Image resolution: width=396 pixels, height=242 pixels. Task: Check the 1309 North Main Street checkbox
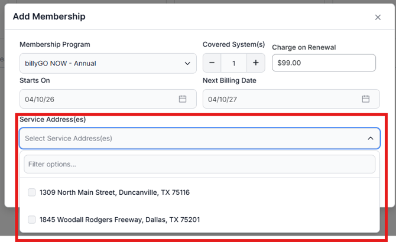click(31, 192)
